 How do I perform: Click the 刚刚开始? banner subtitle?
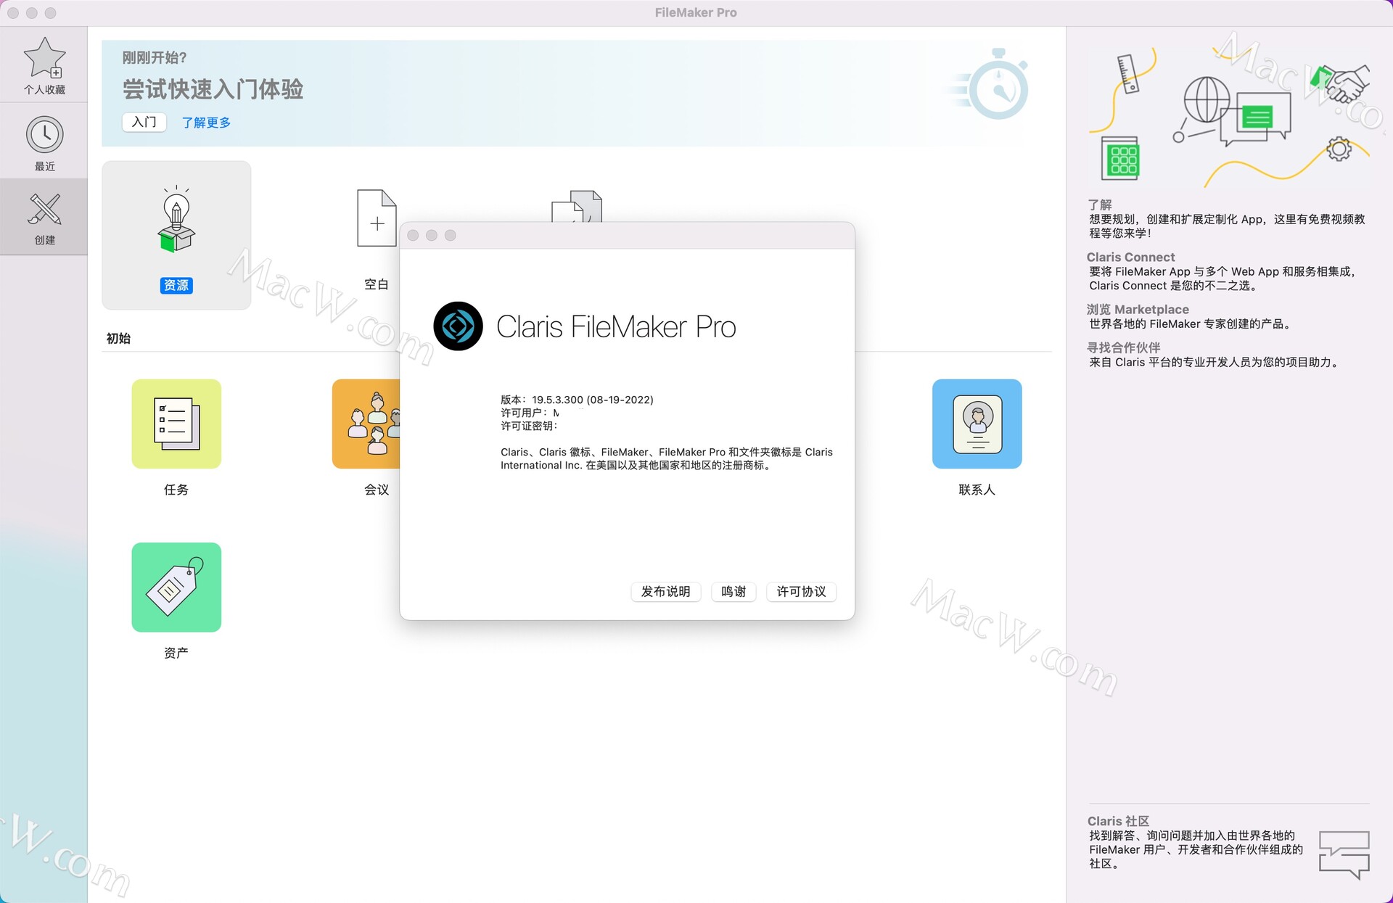[155, 57]
